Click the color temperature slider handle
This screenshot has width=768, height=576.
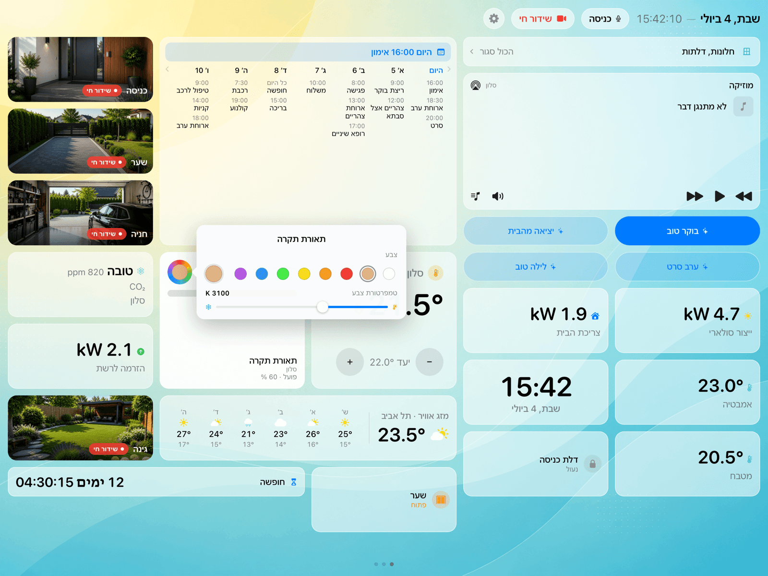[x=323, y=307]
